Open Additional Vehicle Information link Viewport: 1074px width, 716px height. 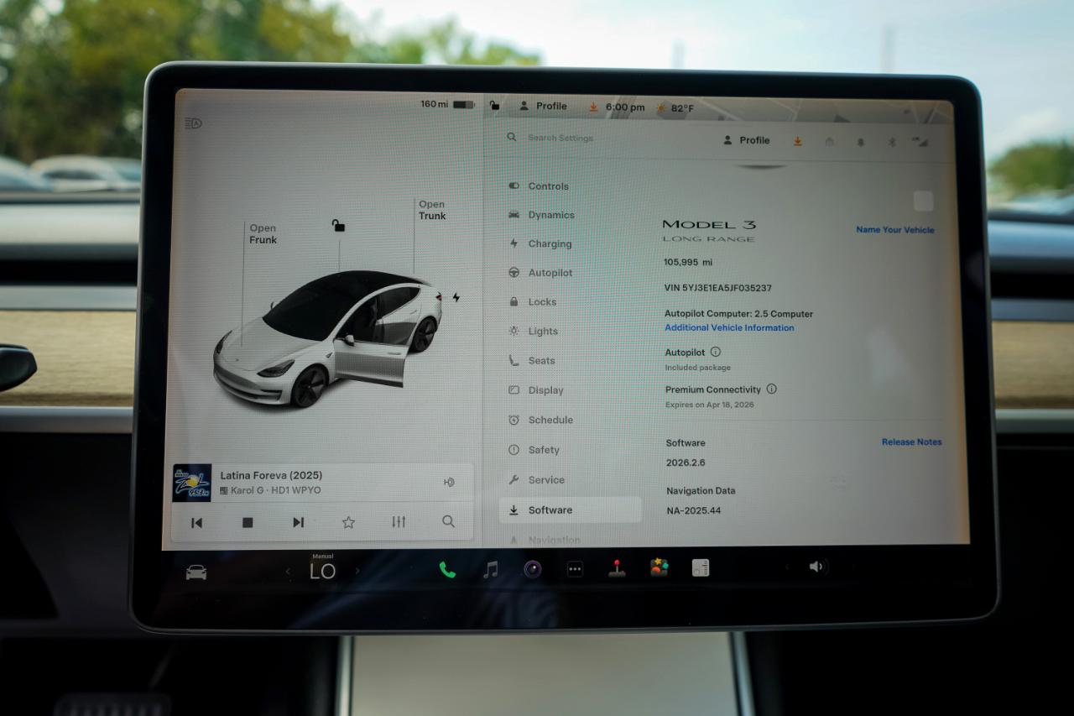tap(729, 328)
